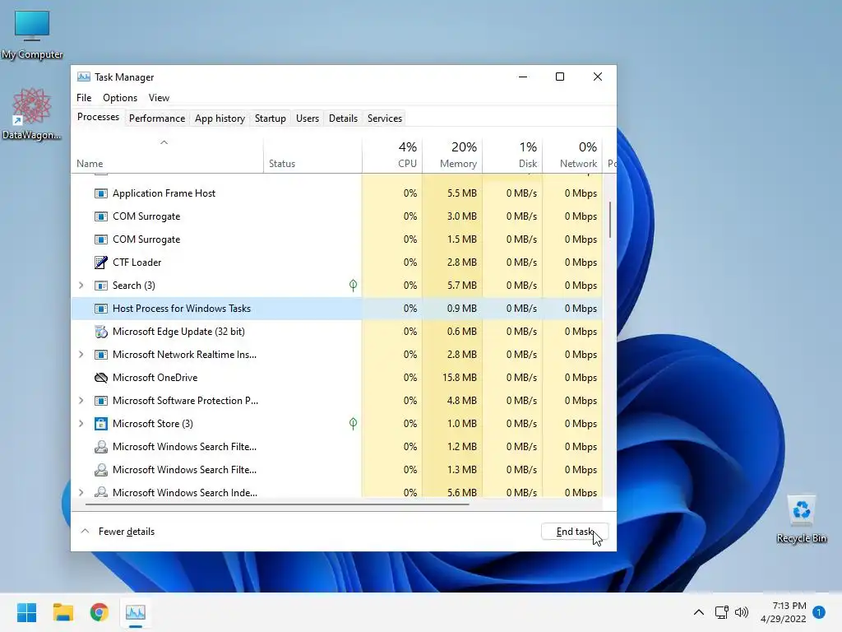
Task: Click the CTF Loader pen icon
Action: pyautogui.click(x=100, y=263)
